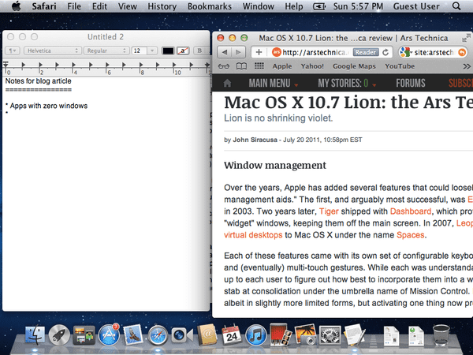Open the App Store from the Dock
The image size is (473, 355).
click(x=109, y=334)
